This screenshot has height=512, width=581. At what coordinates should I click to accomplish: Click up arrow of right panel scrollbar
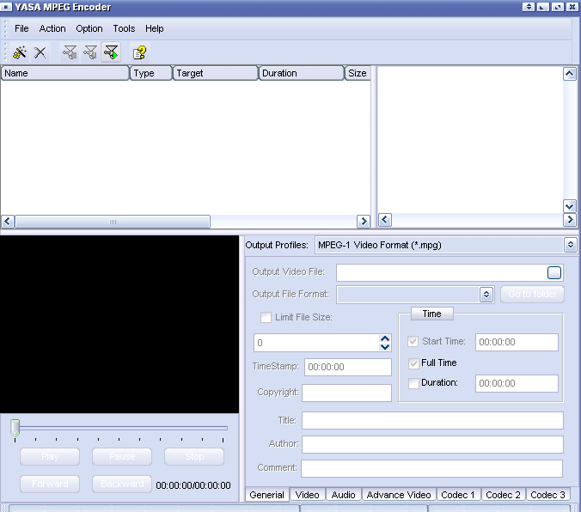pos(570,74)
